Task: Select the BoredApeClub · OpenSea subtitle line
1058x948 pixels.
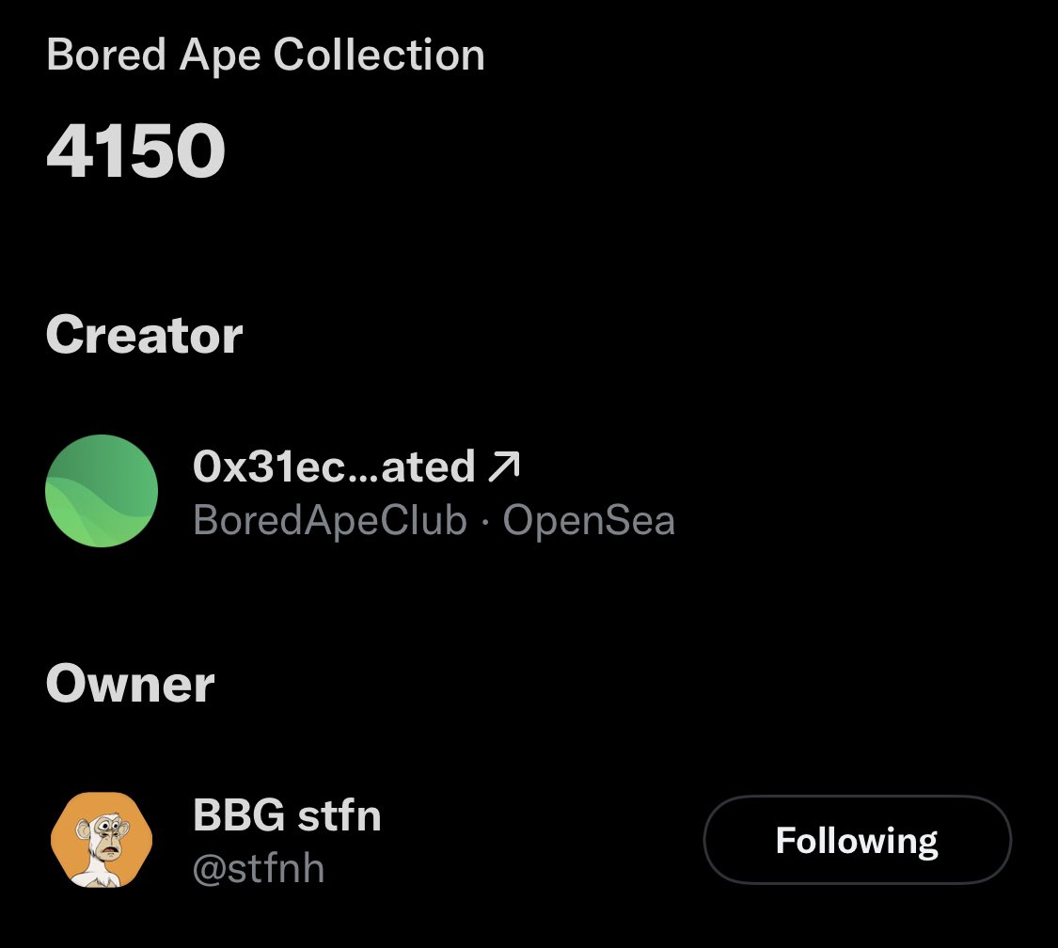Action: pos(434,520)
